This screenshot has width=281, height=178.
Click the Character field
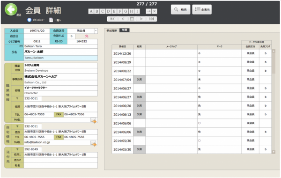tap(61, 93)
